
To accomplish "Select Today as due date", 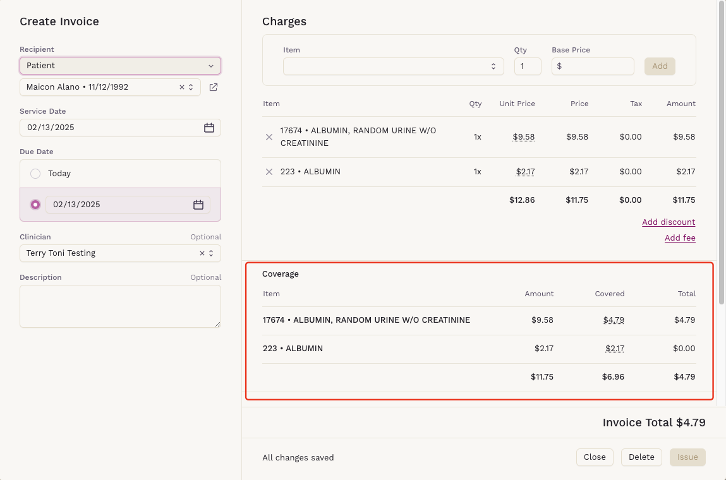I will click(35, 174).
